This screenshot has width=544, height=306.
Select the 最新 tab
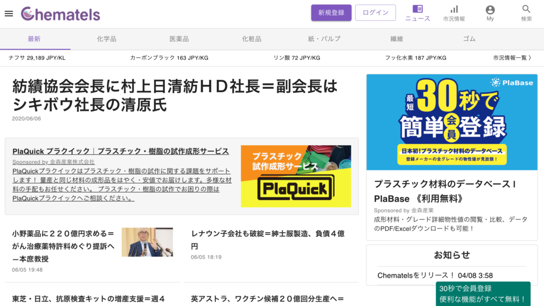pyautogui.click(x=35, y=39)
